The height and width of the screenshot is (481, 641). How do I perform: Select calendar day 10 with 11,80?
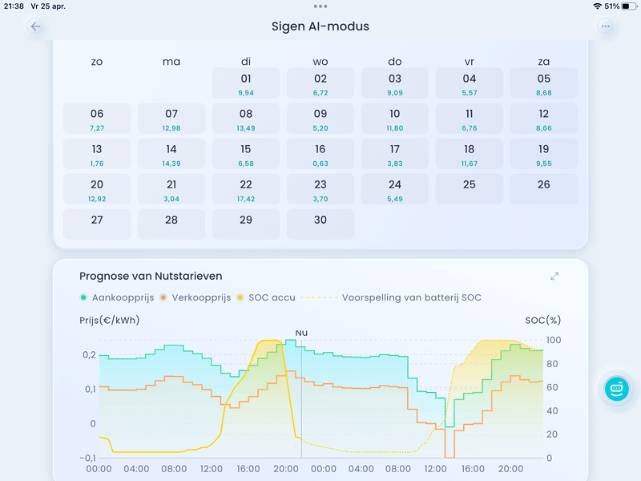point(395,118)
